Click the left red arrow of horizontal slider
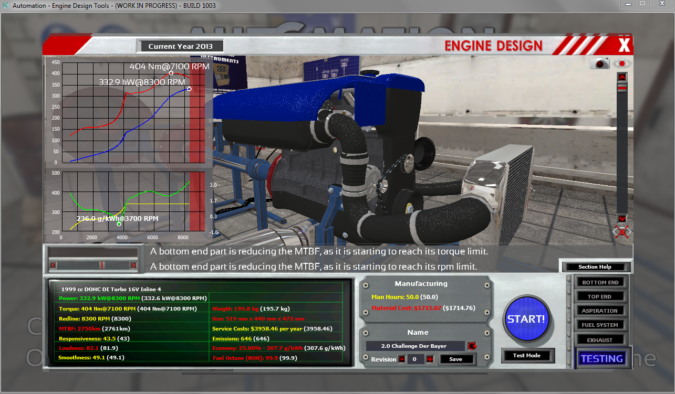The height and width of the screenshot is (394, 675). click(x=52, y=265)
